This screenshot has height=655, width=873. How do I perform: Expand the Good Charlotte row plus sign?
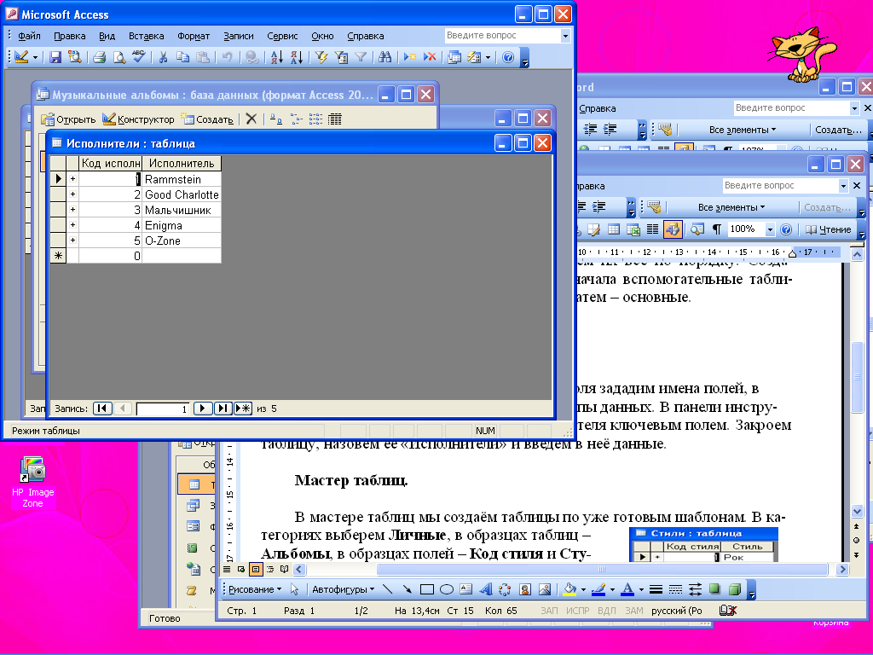click(72, 194)
